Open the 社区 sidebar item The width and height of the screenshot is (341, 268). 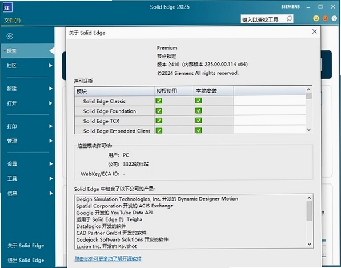click(x=27, y=66)
